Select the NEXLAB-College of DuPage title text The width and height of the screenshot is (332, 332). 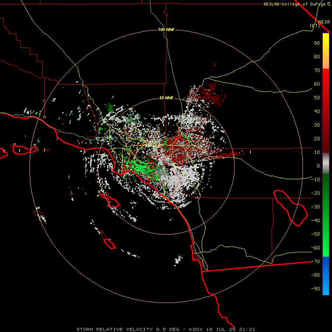297,4
